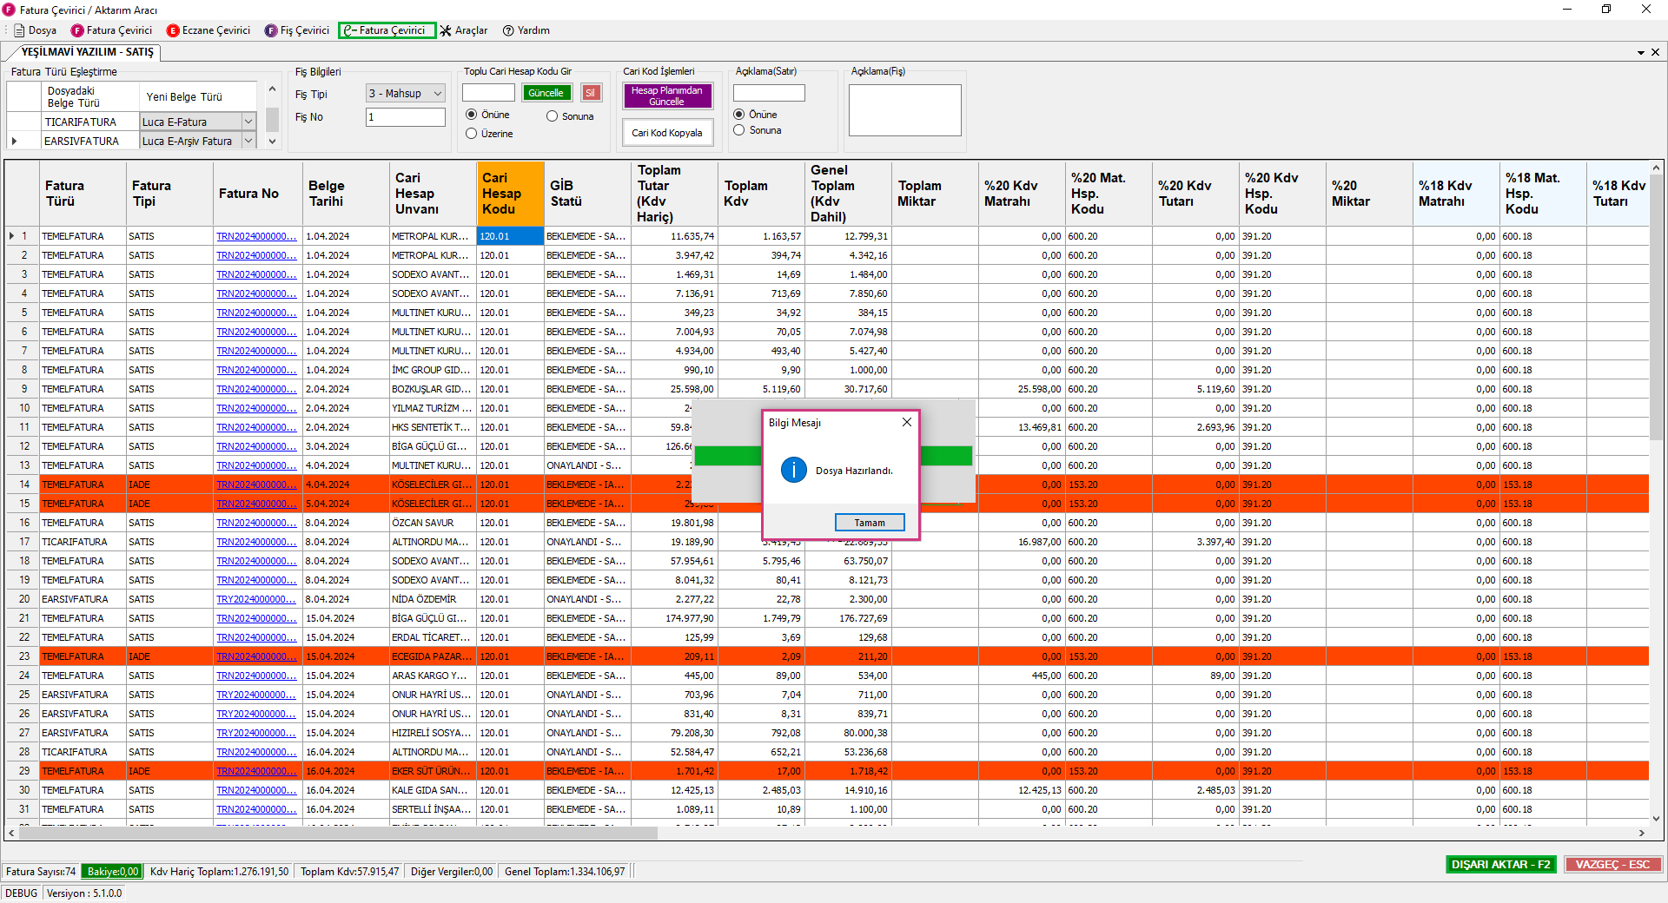The width and height of the screenshot is (1668, 903).
Task: Select Üzerine radio under Toplu Cari Hesap
Action: click(x=472, y=134)
